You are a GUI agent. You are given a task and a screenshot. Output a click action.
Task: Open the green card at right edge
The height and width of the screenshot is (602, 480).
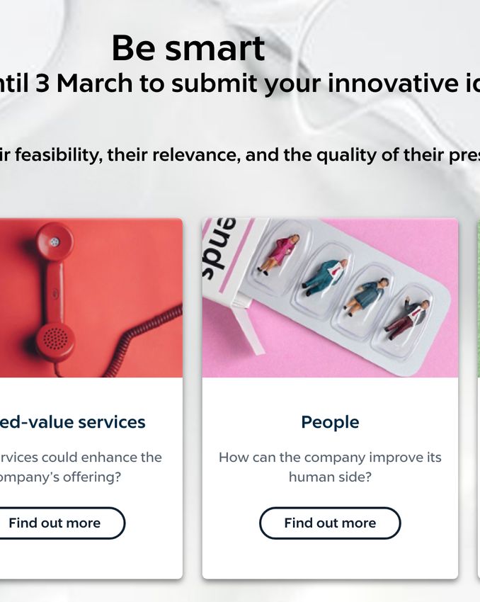point(479,398)
